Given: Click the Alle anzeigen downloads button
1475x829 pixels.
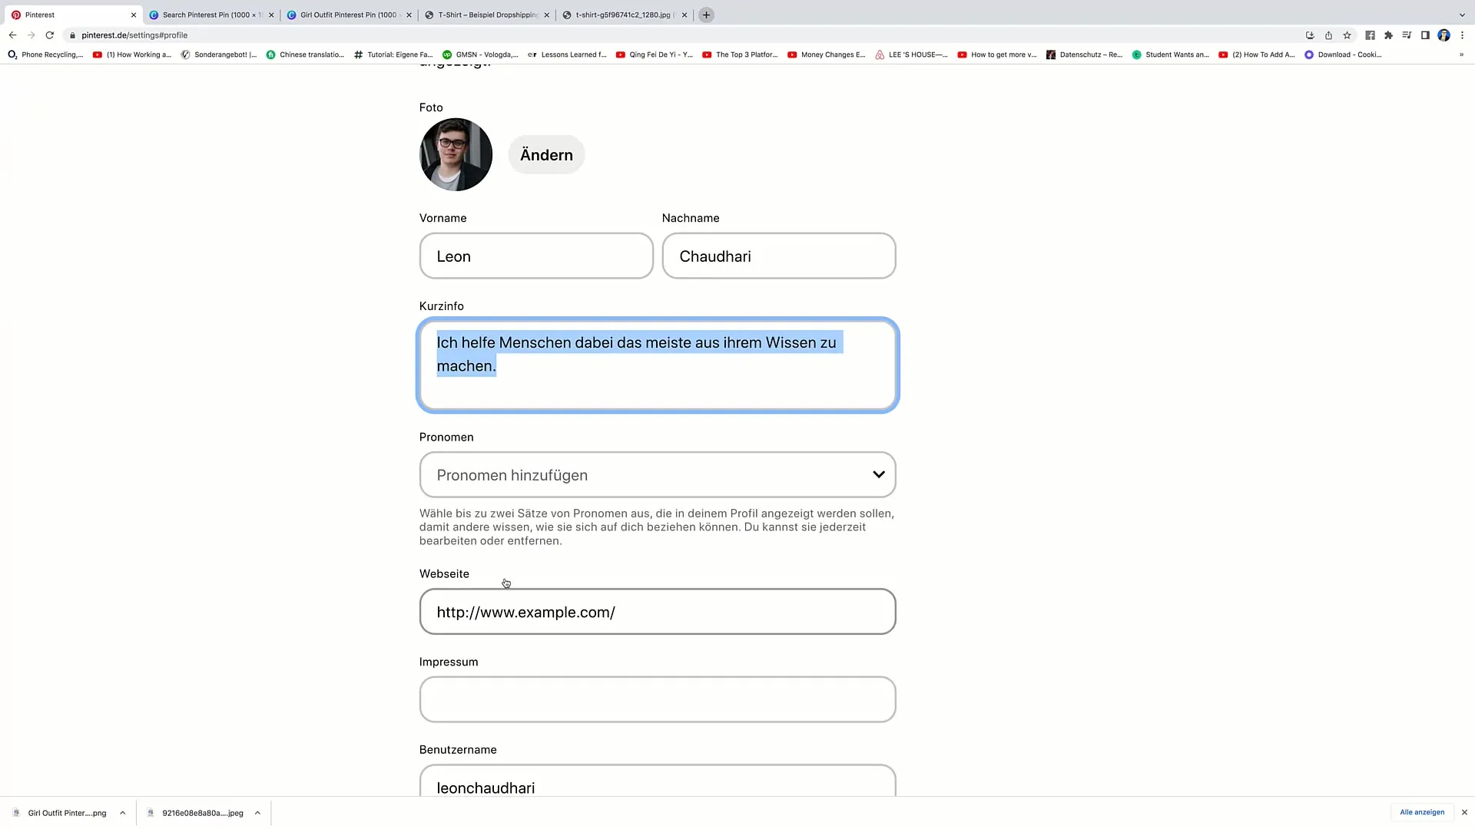Looking at the screenshot, I should pos(1421,812).
